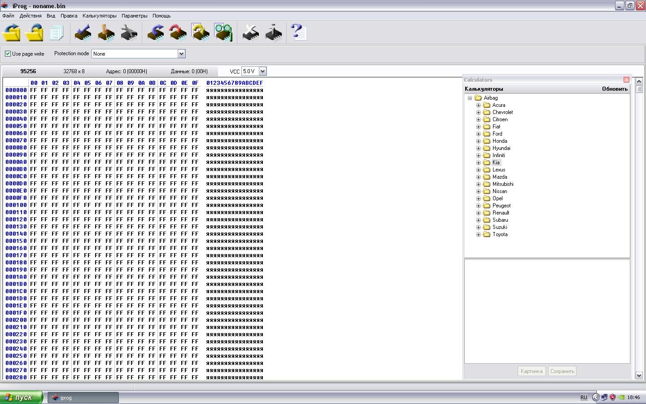Click the chip with blue checkmark icon

click(x=83, y=33)
